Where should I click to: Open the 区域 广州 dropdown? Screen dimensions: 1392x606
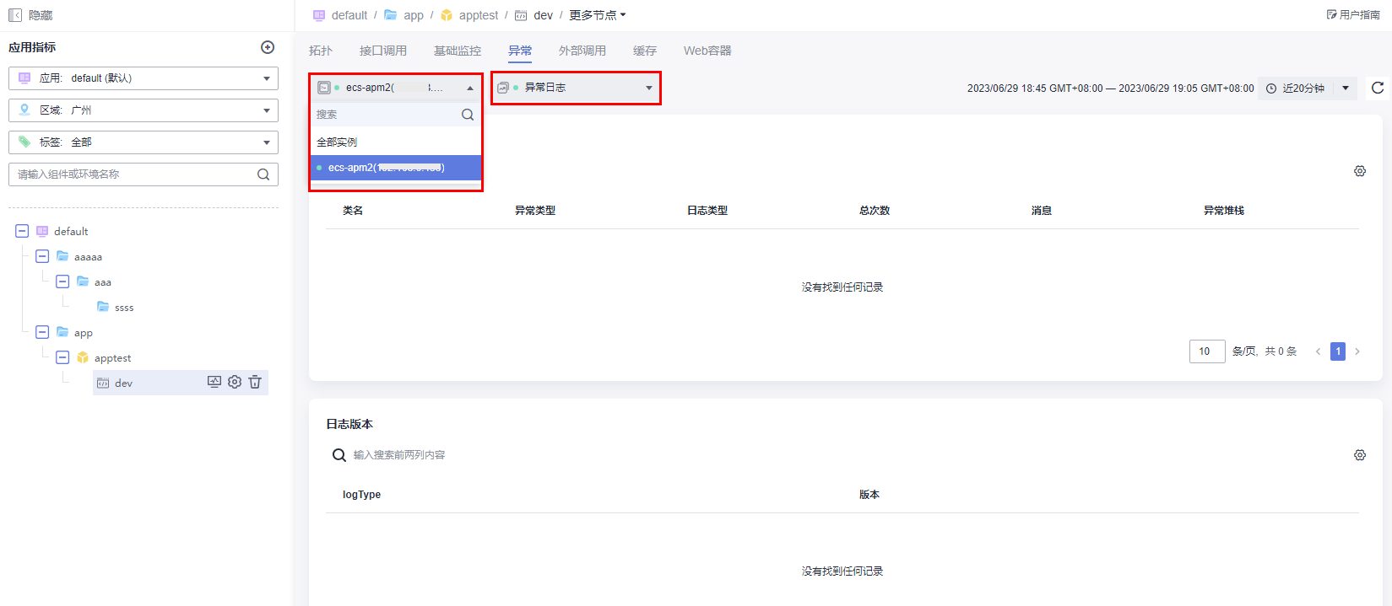point(144,110)
